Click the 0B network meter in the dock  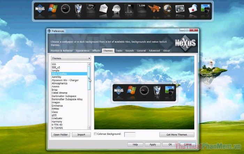129,9
